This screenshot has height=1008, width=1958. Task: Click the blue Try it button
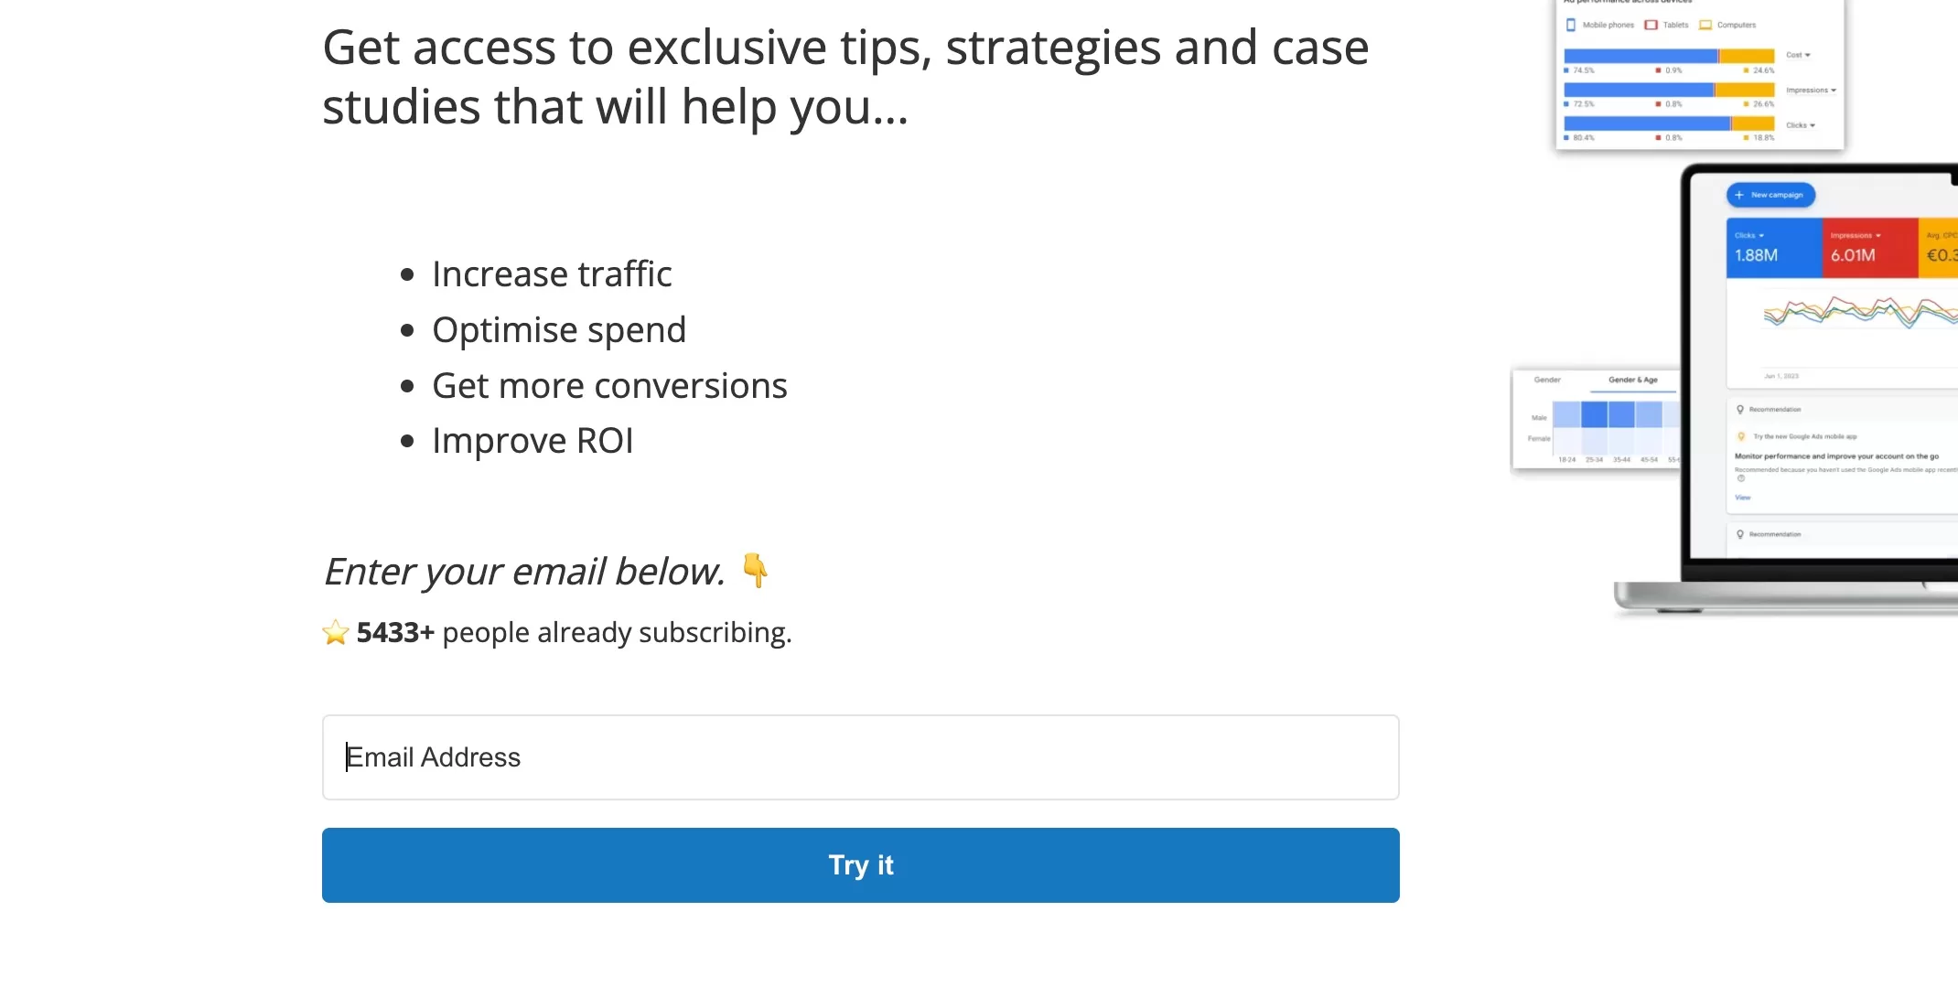click(861, 865)
